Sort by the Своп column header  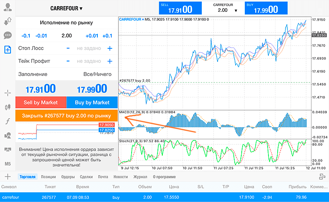click(x=267, y=187)
